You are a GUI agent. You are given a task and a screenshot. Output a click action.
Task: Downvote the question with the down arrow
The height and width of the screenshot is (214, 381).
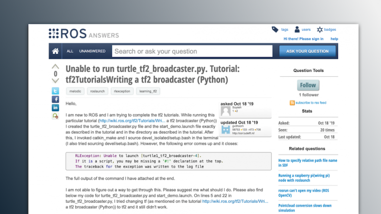[56, 81]
